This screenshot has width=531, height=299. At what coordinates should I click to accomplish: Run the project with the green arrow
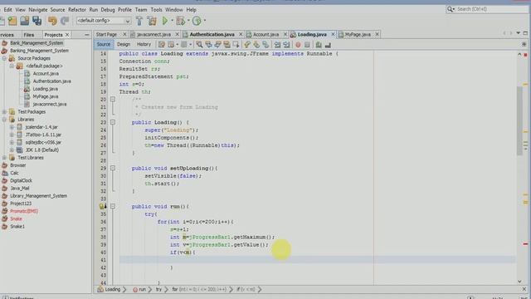[165, 21]
